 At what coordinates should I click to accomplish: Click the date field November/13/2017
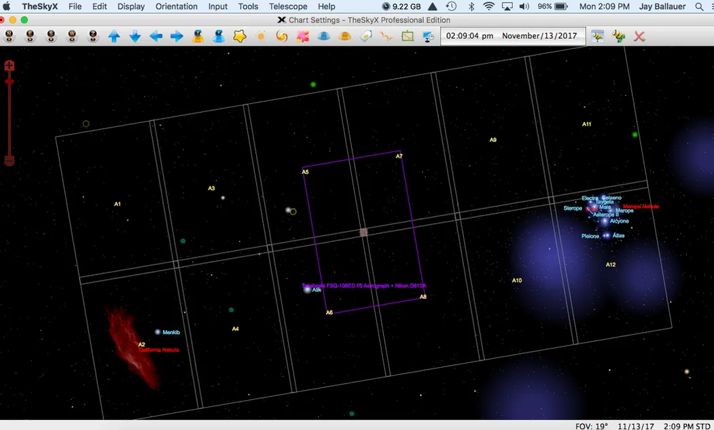click(x=539, y=36)
